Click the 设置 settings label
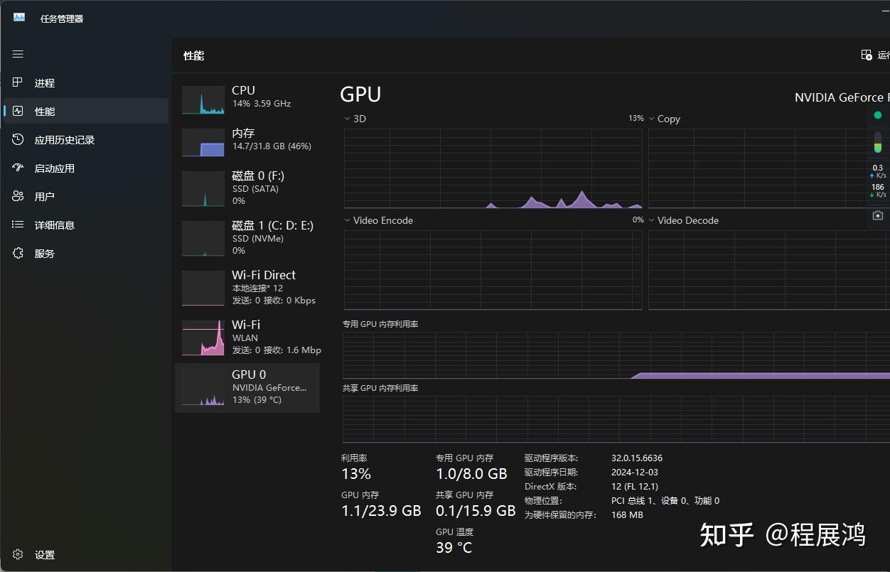This screenshot has width=890, height=572. 45,555
